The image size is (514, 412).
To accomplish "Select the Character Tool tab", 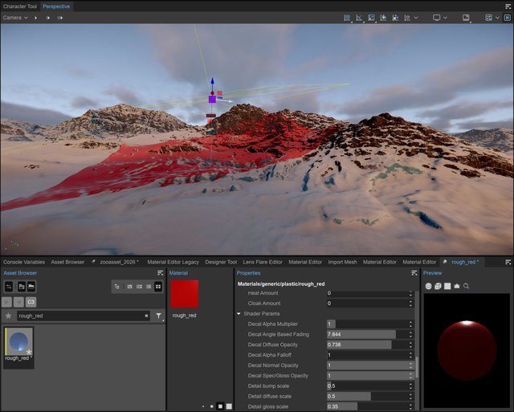I will click(x=19, y=6).
